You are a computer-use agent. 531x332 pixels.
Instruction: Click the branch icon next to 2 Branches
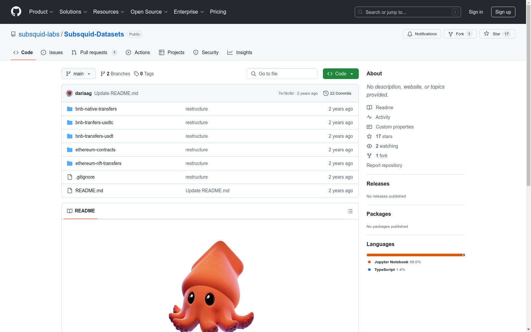(103, 74)
